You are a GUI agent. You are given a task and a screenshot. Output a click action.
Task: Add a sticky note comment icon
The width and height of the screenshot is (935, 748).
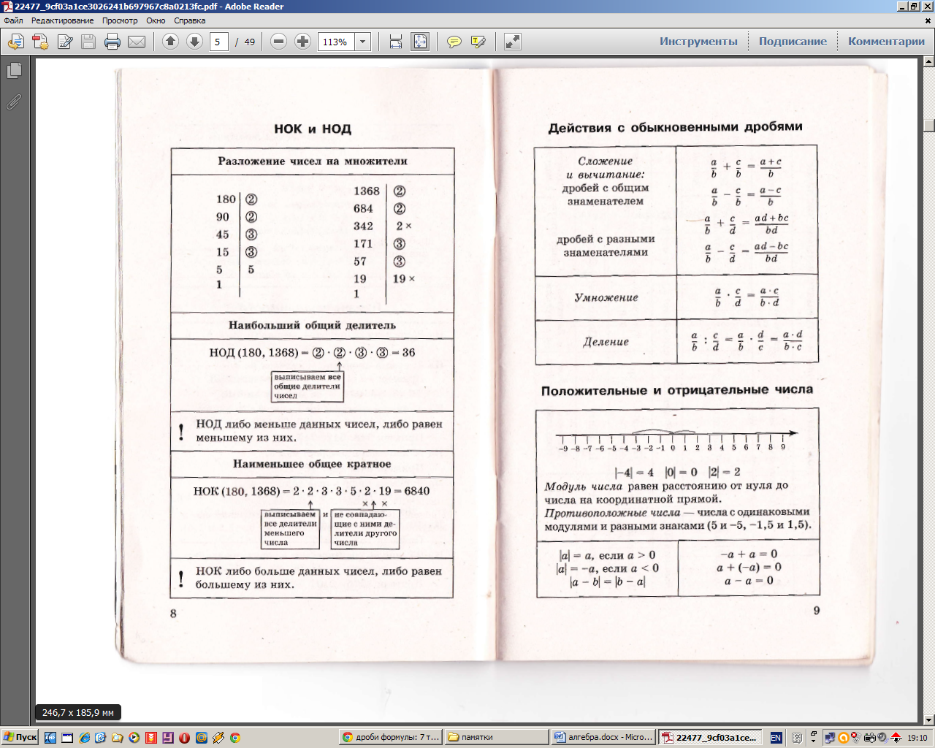click(x=454, y=42)
